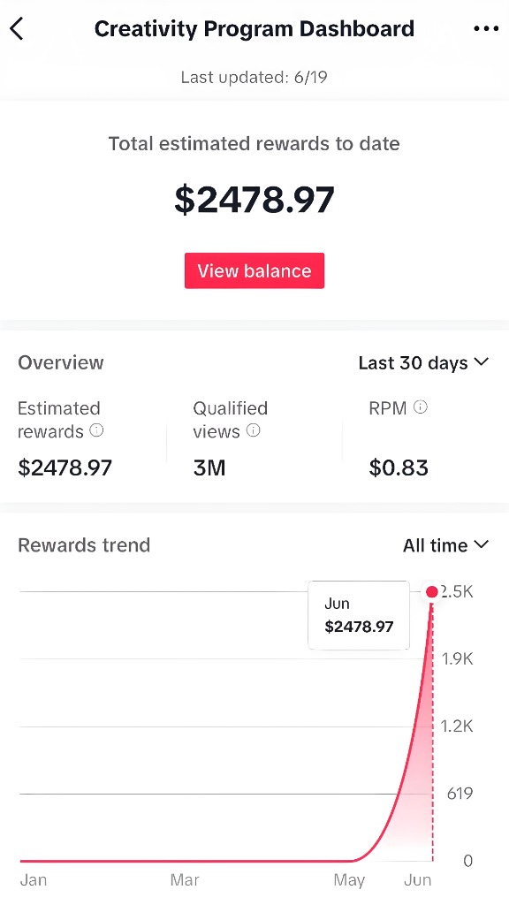Image resolution: width=509 pixels, height=905 pixels.
Task: Tap the Mar label on chart axis
Action: [185, 880]
